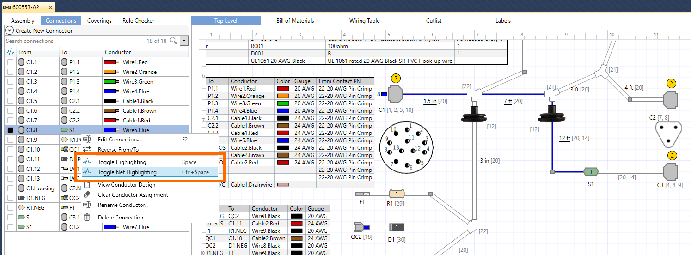Check the highlight box for C1.4 row
691x255 pixels.
[x=10, y=91]
